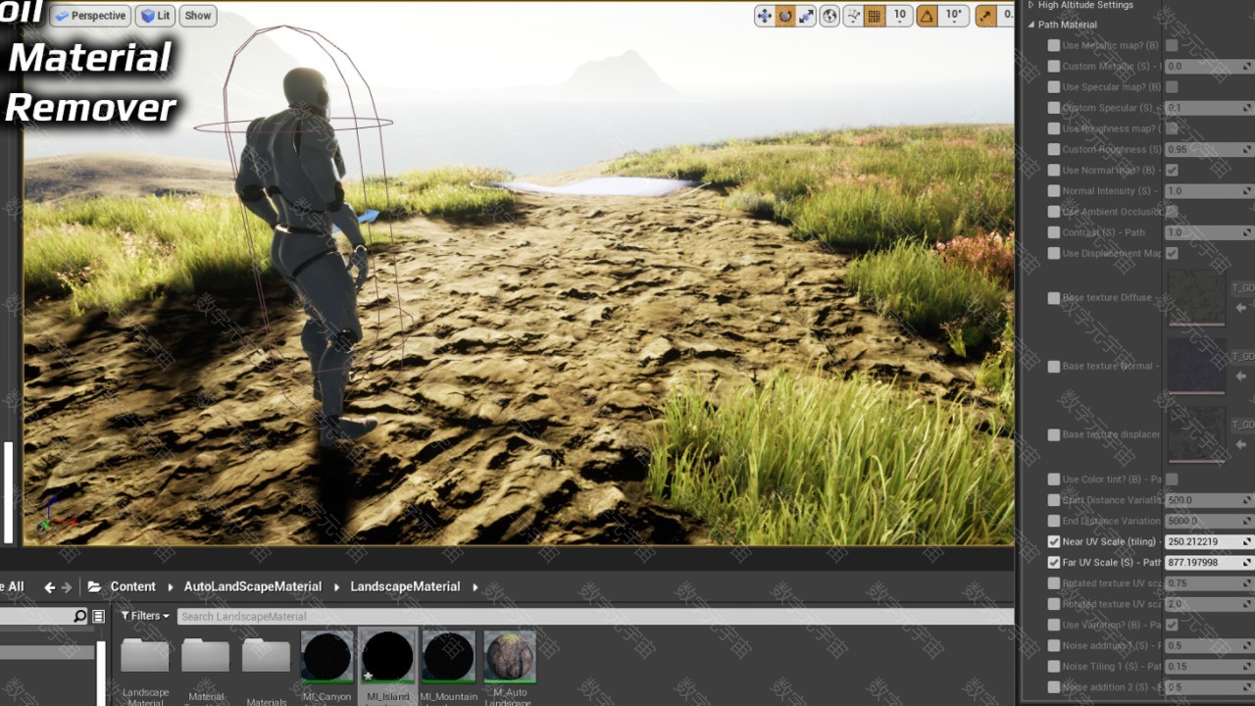Click the Base texture displacement texture swatch
The image size is (1255, 706).
point(1196,434)
